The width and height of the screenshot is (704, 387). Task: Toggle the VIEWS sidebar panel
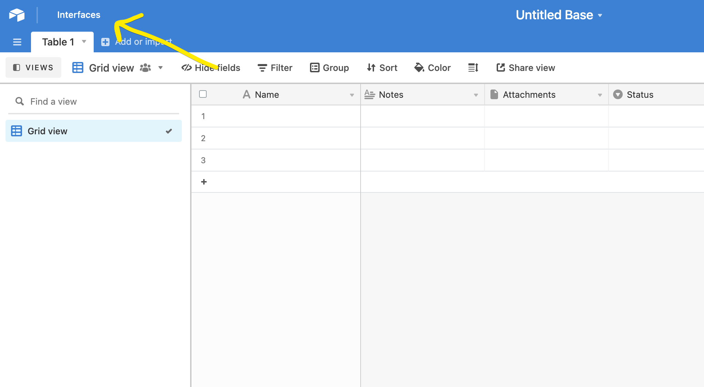tap(33, 67)
